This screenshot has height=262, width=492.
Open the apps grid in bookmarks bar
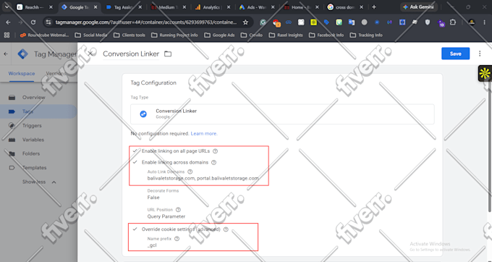coord(7,35)
